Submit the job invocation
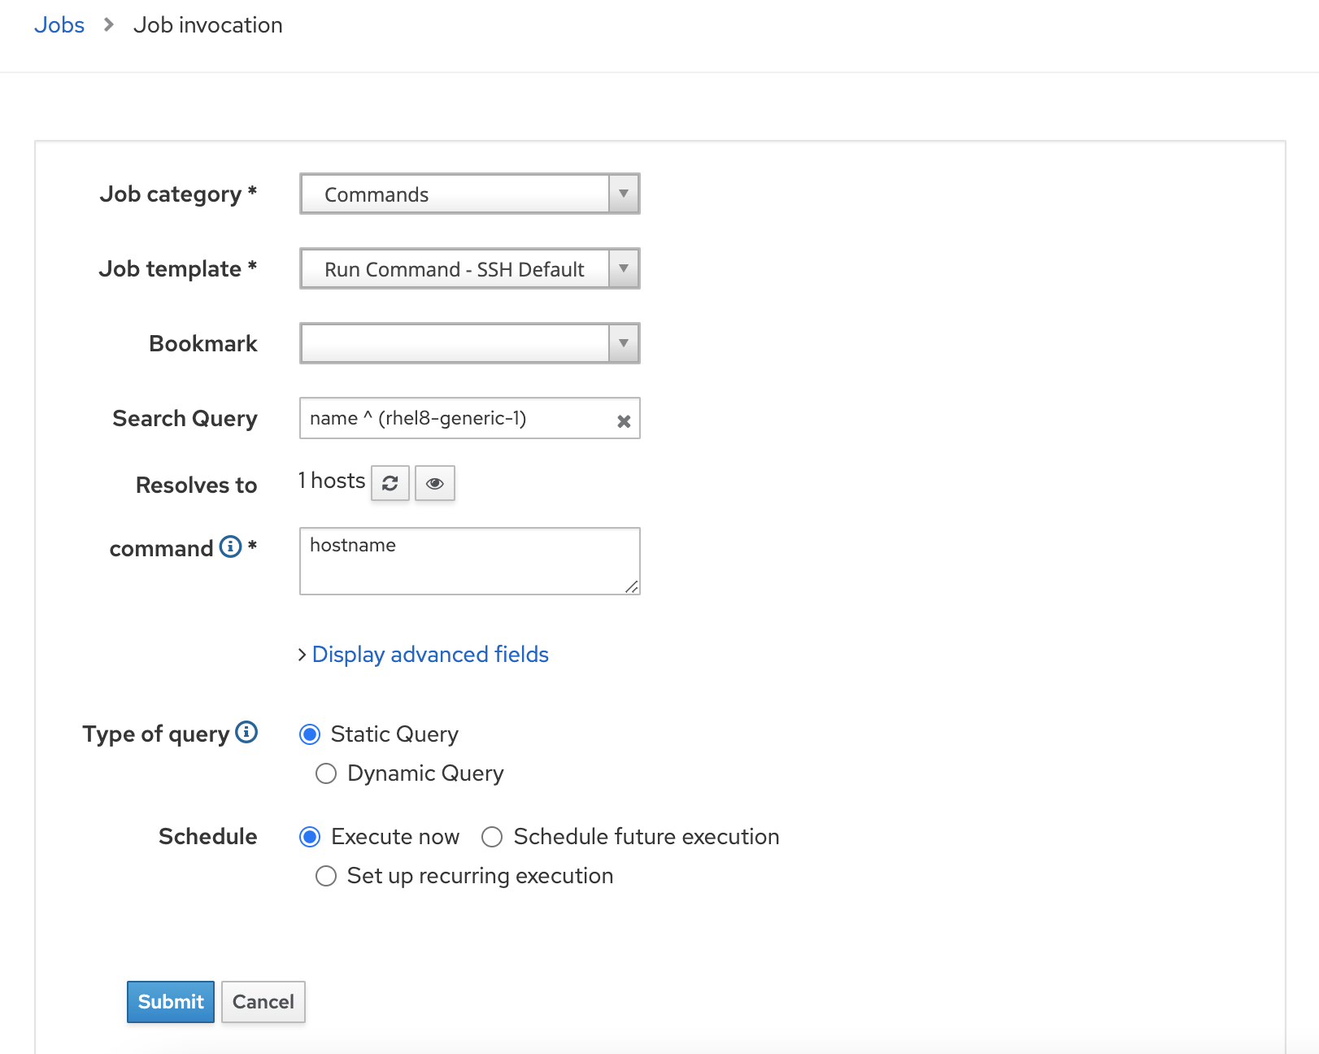Viewport: 1319px width, 1054px height. (171, 1002)
